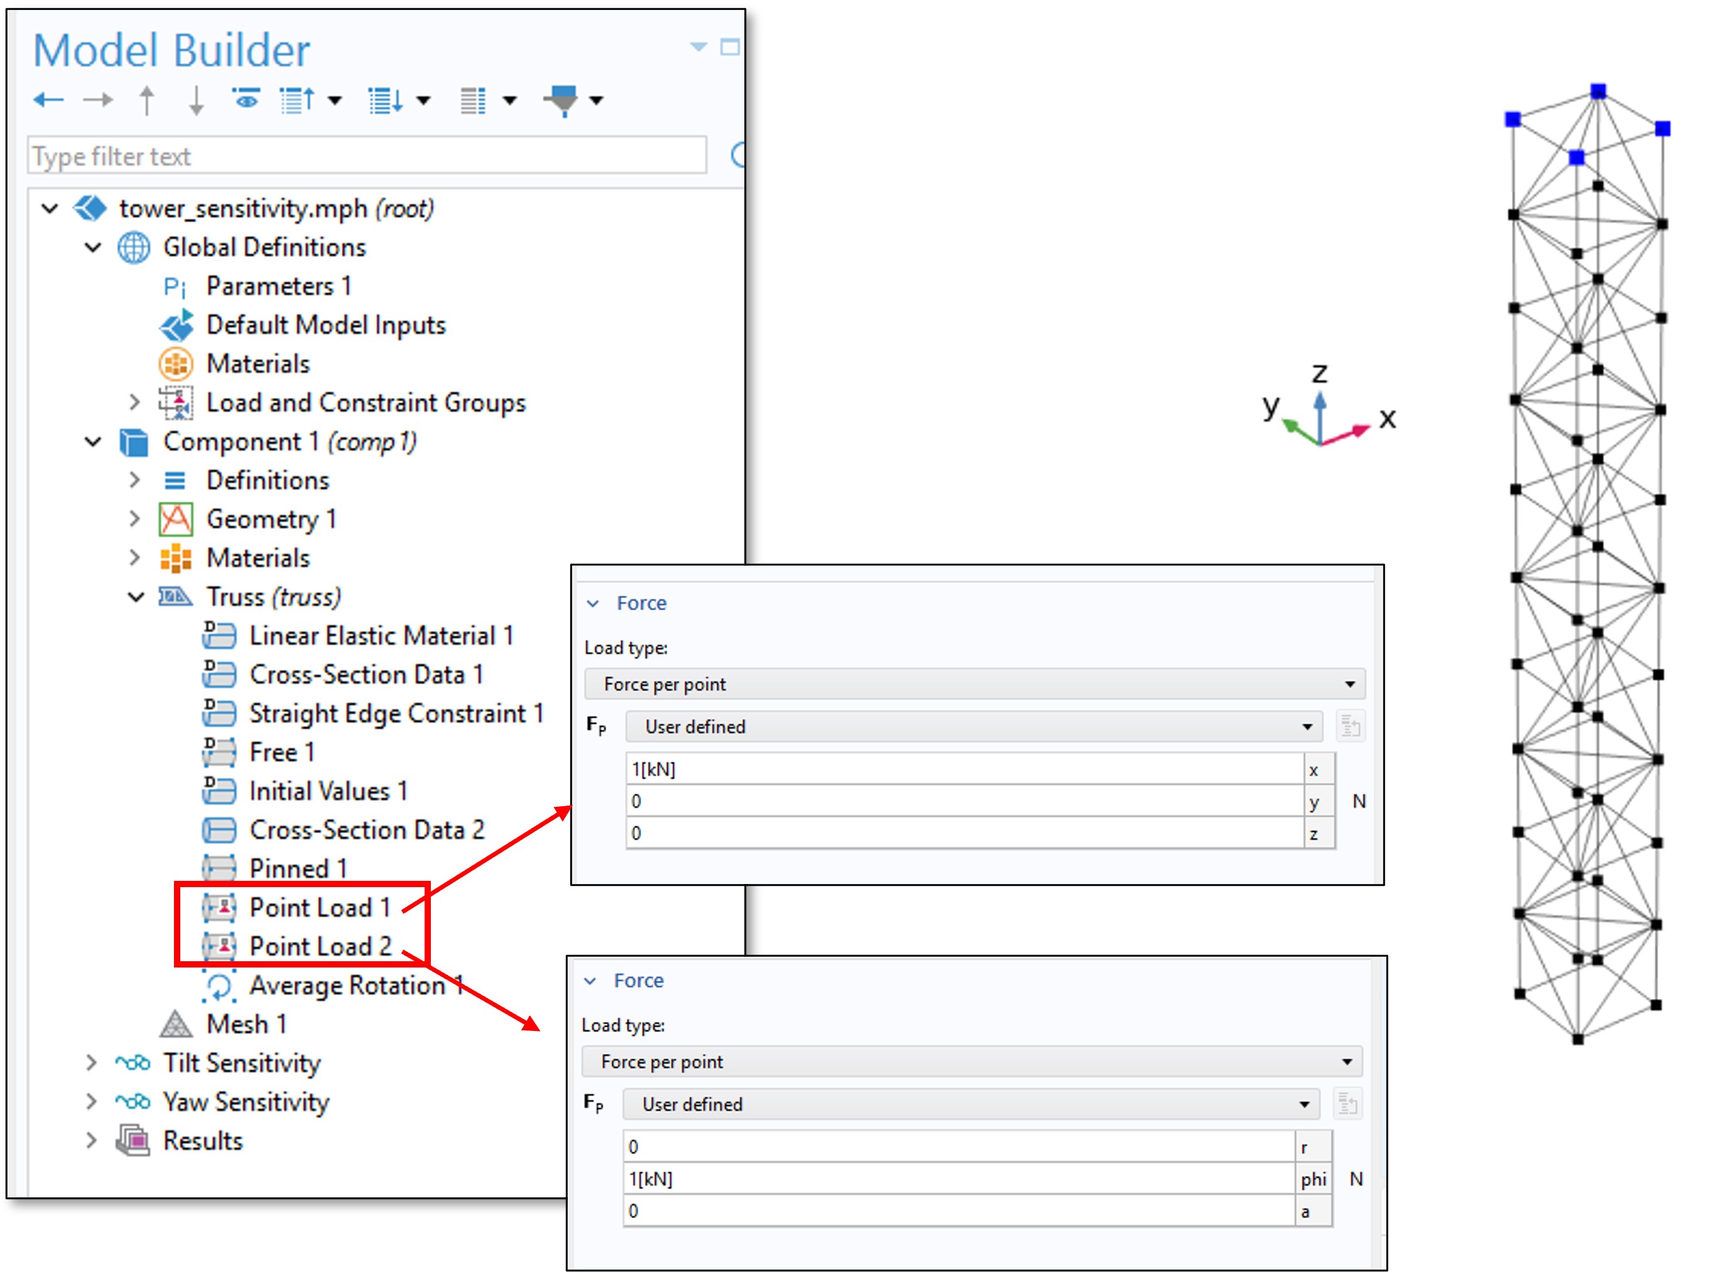
Task: Select Point Load 2 in the tree
Action: pyautogui.click(x=320, y=946)
